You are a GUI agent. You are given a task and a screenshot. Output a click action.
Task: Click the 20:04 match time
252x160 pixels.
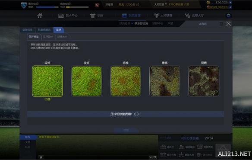coord(209,138)
